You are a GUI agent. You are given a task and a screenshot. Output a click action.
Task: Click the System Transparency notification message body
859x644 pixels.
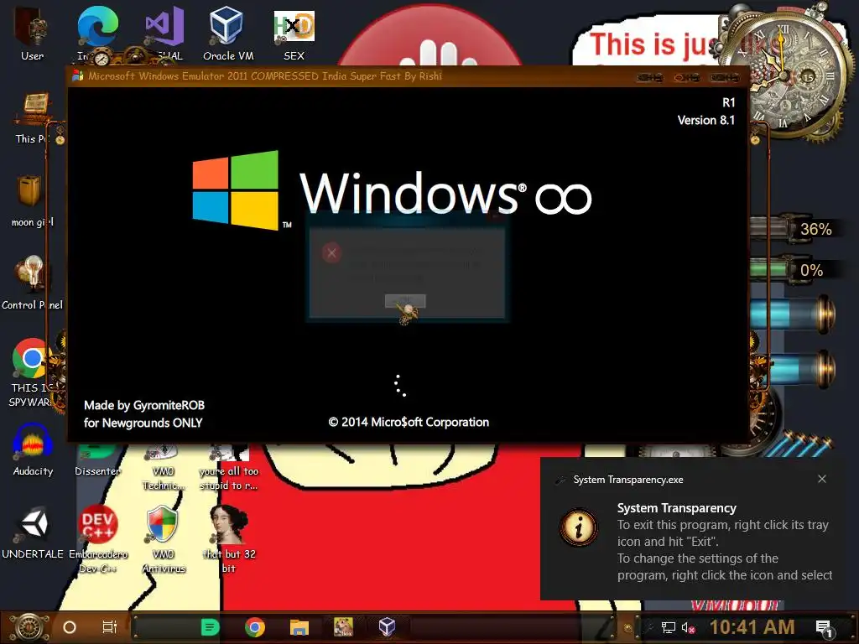click(724, 550)
